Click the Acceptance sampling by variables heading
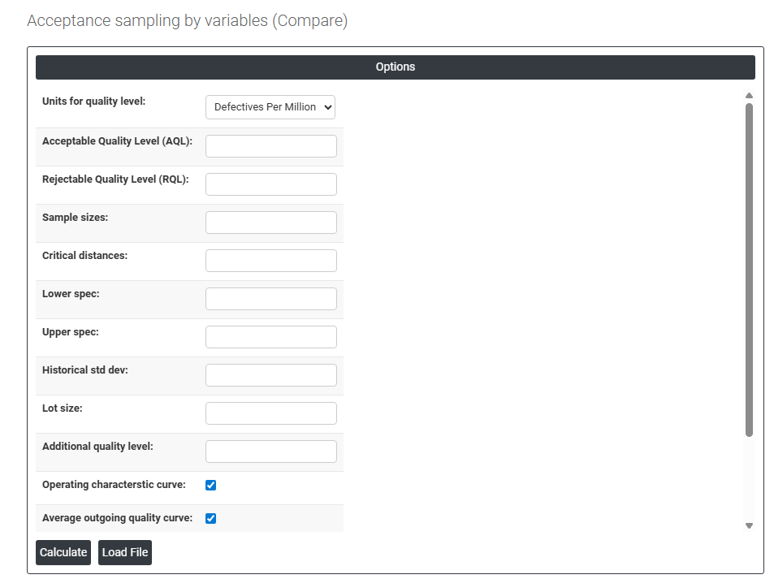This screenshot has width=774, height=579. [187, 21]
